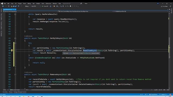The height and width of the screenshot is (97, 173).
Task: Click the CRLF line ending indicator
Action: pos(168,90)
